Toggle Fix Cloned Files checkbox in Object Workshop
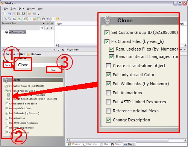Viewport: 188px width, 147px height. pos(6,91)
